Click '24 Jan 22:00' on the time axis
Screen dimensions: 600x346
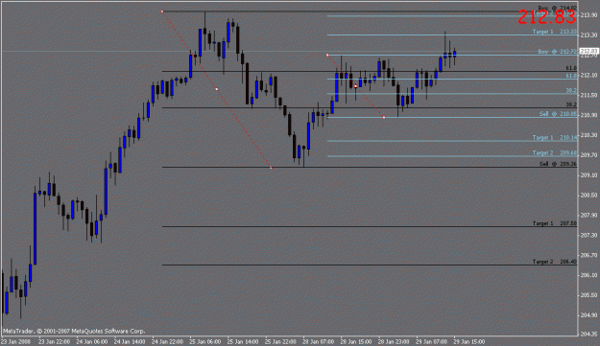click(168, 341)
